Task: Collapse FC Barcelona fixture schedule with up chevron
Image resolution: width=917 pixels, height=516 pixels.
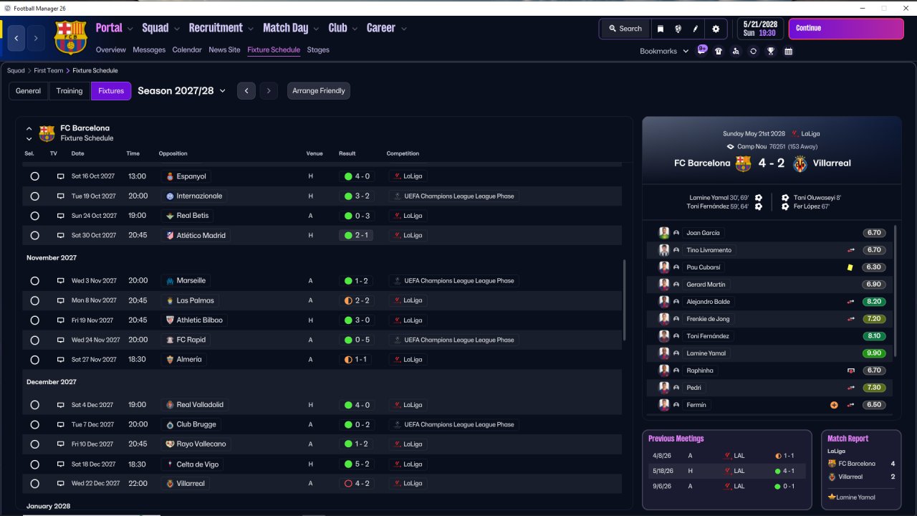Action: click(29, 129)
